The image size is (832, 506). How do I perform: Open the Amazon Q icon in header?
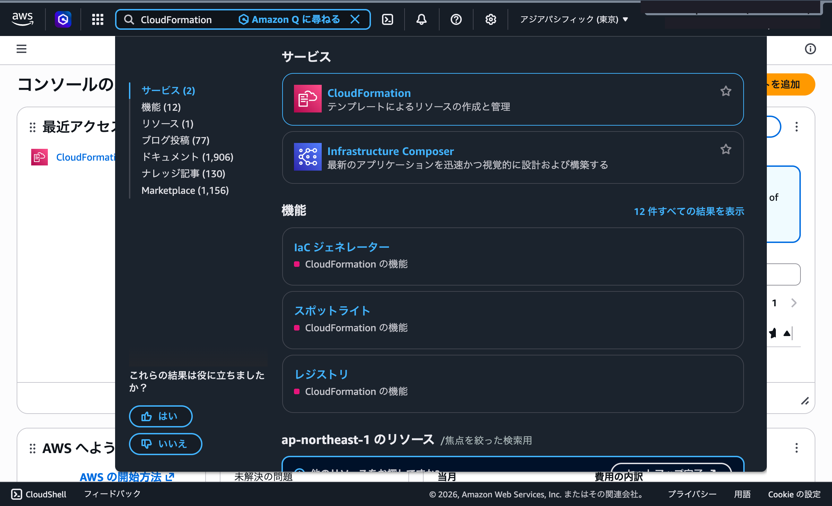(x=63, y=19)
